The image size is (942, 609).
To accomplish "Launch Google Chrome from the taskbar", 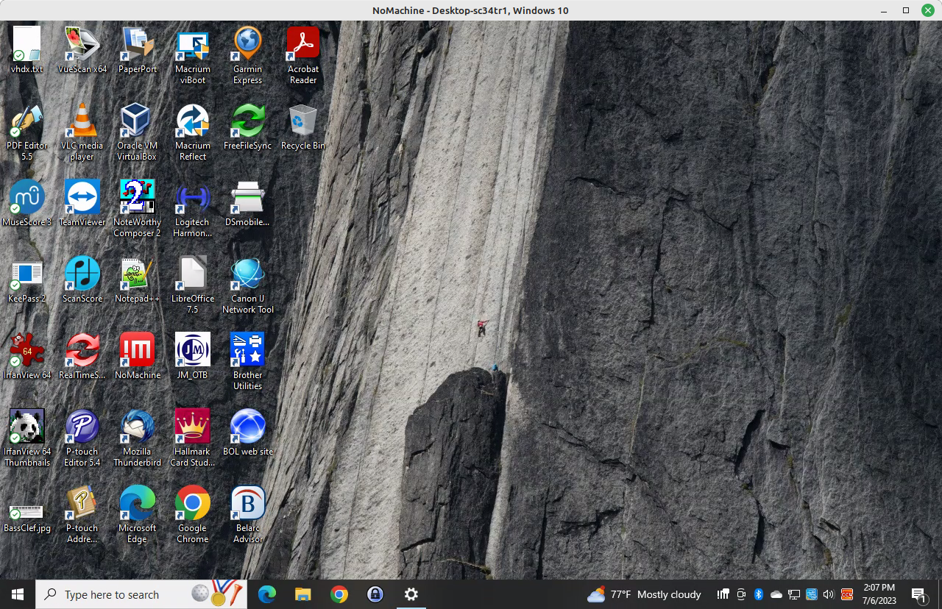I will click(x=339, y=594).
